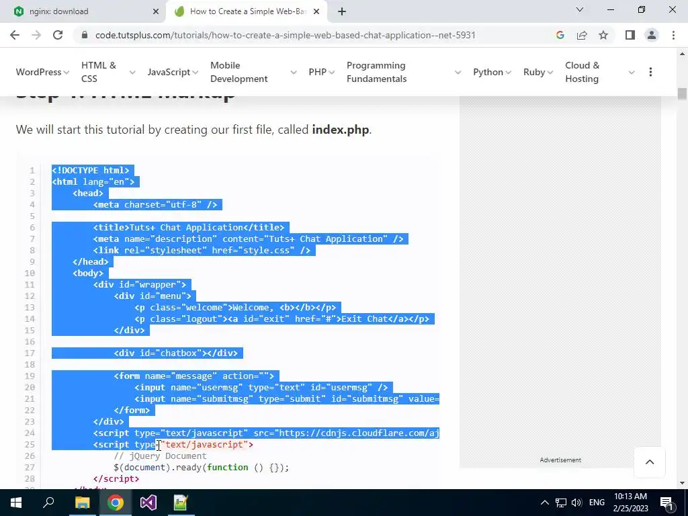Open File Explorer from taskbar

coord(82,503)
